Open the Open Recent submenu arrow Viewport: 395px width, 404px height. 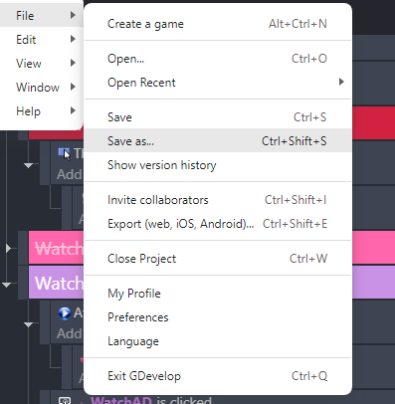point(341,82)
